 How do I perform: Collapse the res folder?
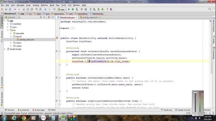[8, 30]
